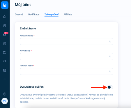Show the password in Aktuální heslo field

click(x=110, y=42)
